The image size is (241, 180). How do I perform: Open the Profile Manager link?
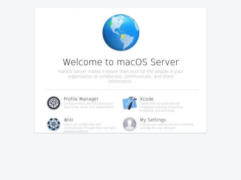click(81, 99)
